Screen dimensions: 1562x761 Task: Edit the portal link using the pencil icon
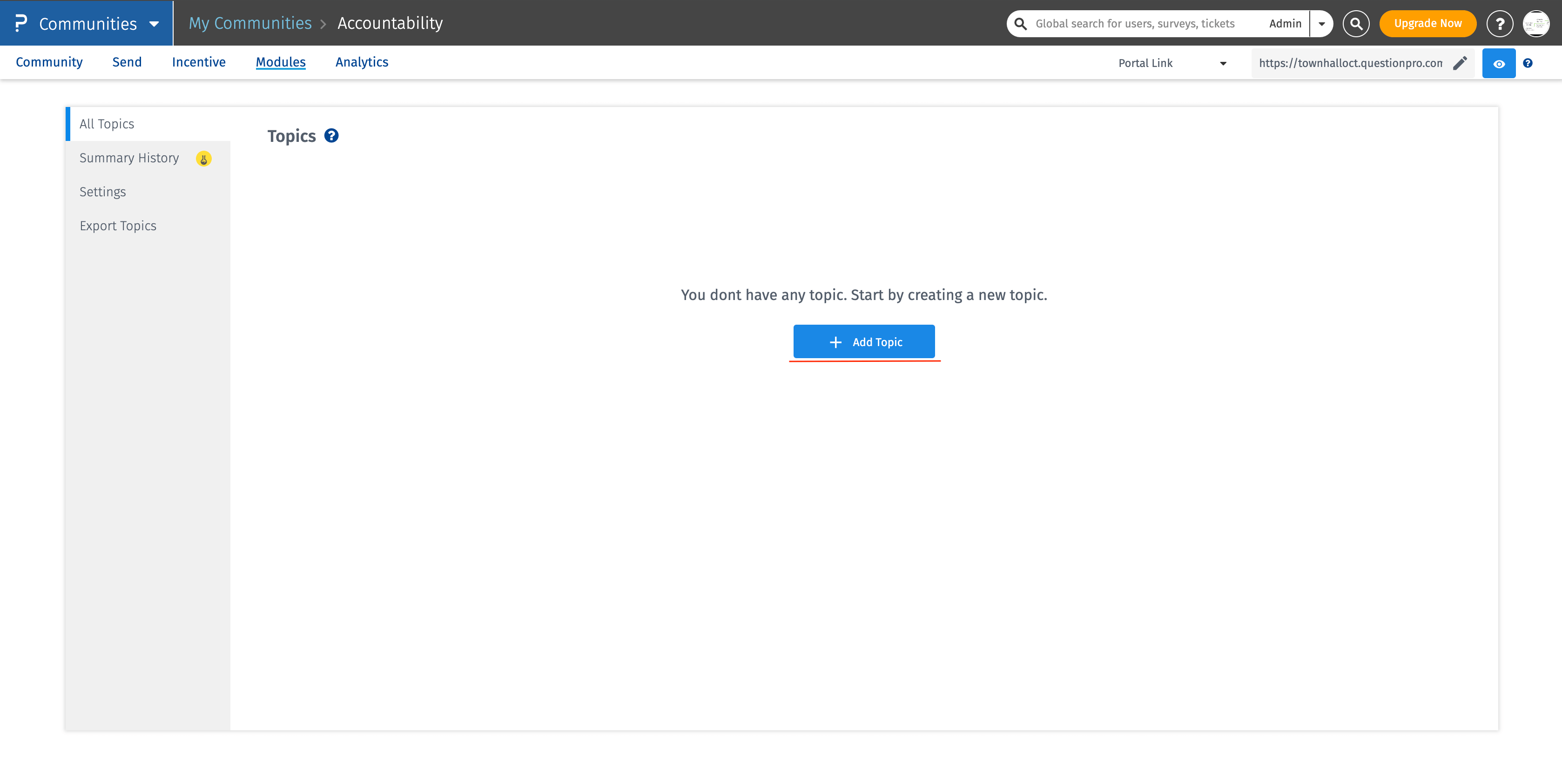coord(1460,62)
